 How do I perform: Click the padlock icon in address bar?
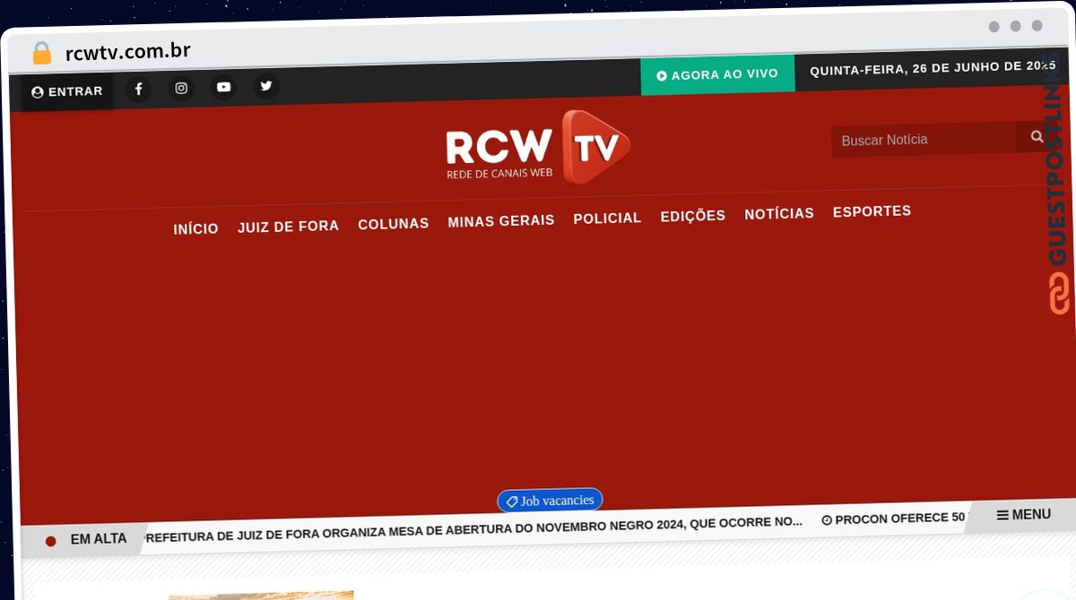42,54
